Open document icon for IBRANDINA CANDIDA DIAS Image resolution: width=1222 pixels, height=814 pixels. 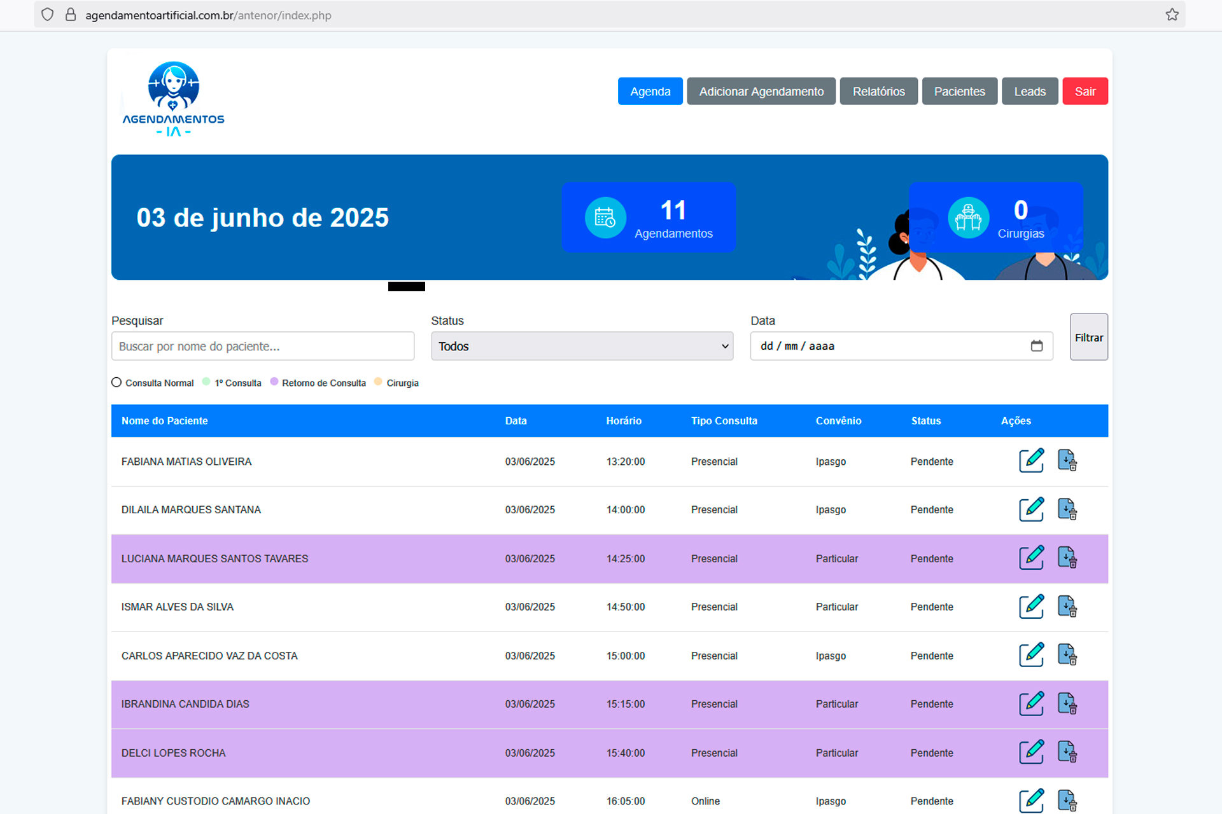[x=1067, y=704]
